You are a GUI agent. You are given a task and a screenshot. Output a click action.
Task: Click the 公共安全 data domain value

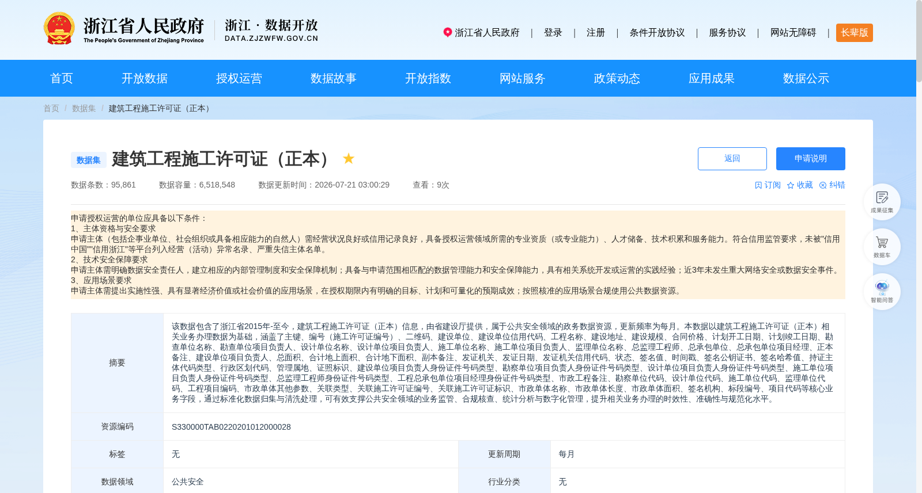(x=188, y=482)
